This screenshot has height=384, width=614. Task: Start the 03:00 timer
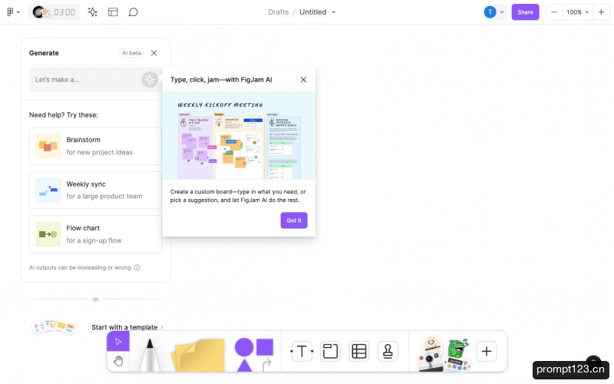[54, 12]
